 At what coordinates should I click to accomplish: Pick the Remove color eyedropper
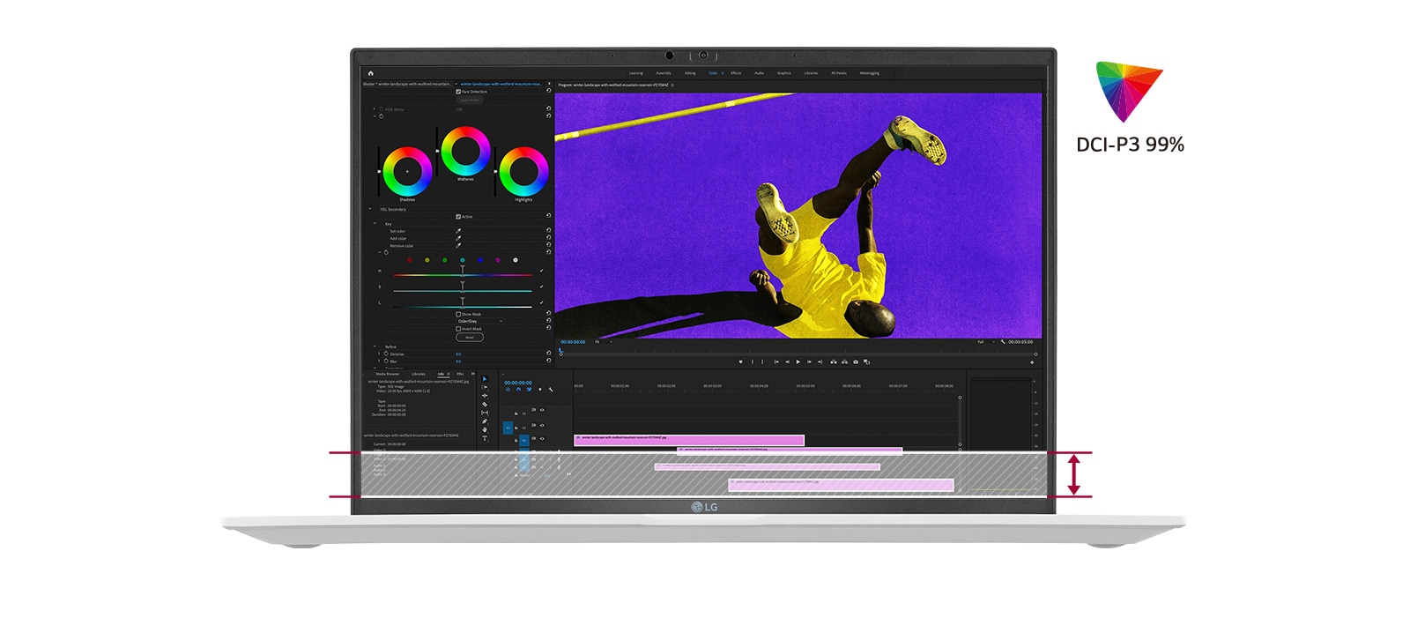pos(458,246)
